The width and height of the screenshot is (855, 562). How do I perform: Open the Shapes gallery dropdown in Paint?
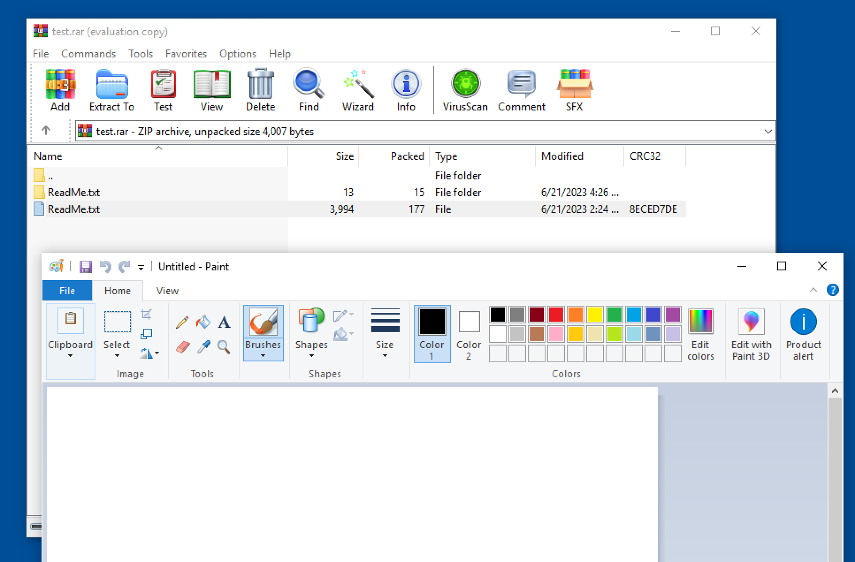(x=312, y=356)
